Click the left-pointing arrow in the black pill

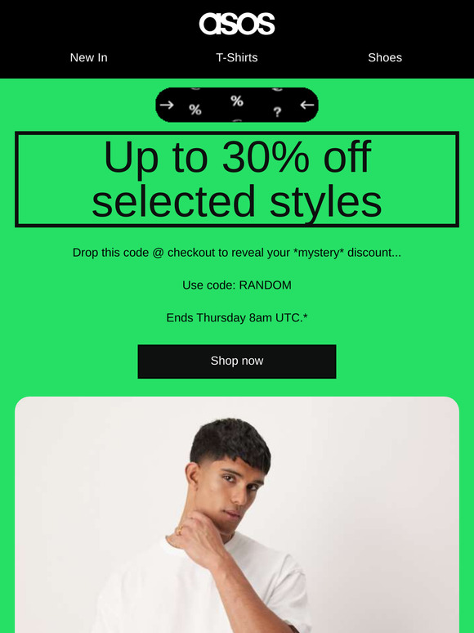click(x=307, y=105)
